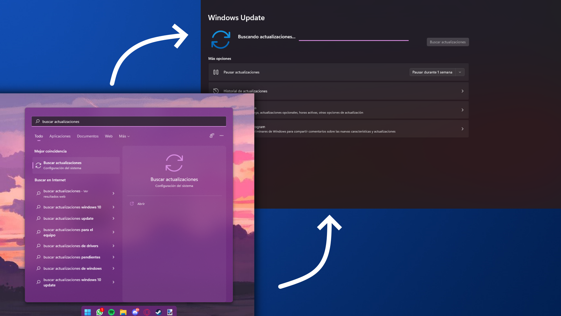Click the search account sharing icon
This screenshot has width=561, height=316.
click(212, 135)
